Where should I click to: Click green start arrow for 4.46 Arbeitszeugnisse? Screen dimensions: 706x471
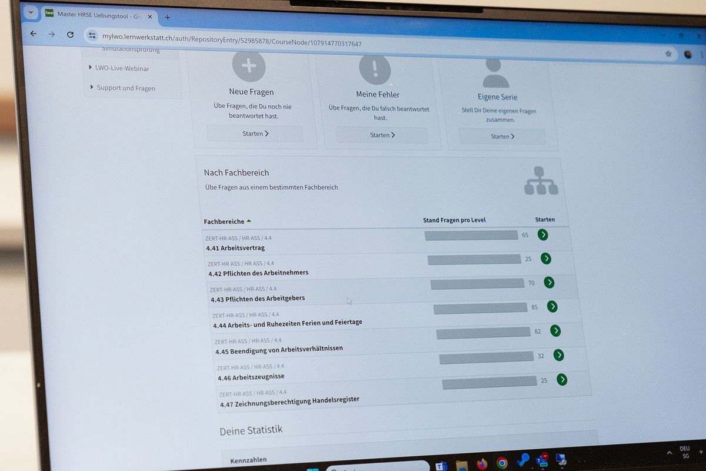(562, 380)
